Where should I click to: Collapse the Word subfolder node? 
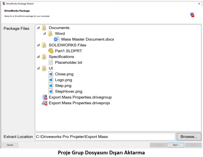tap(45, 34)
